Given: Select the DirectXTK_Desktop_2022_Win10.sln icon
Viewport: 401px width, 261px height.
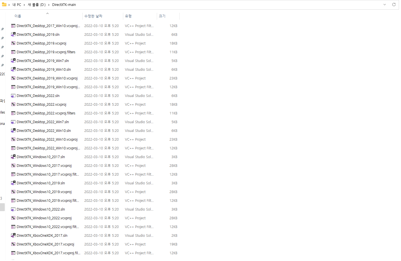Looking at the screenshot, I should pyautogui.click(x=13, y=131).
